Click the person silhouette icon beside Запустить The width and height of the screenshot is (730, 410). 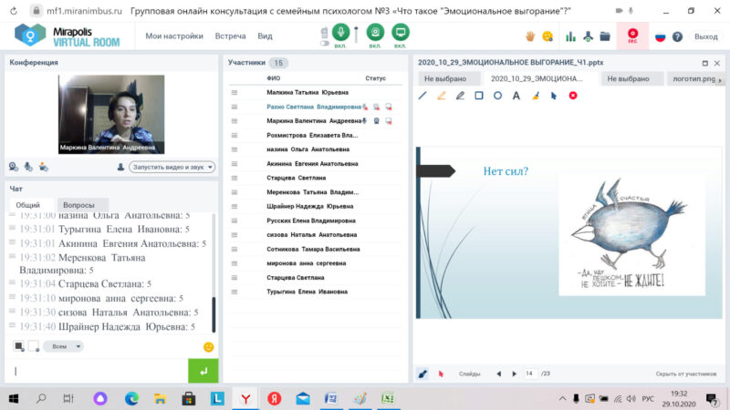pyautogui.click(x=120, y=167)
